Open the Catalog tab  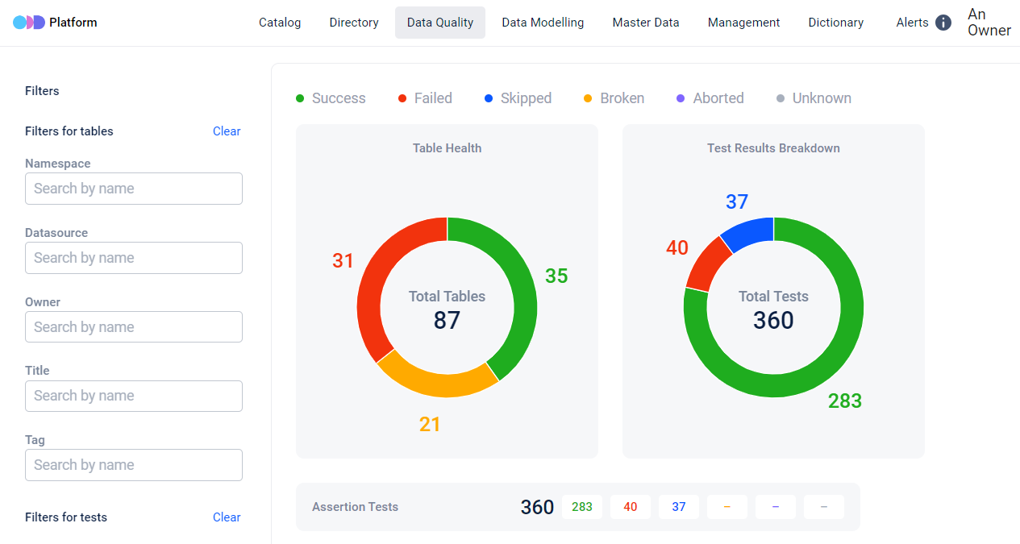pos(280,23)
